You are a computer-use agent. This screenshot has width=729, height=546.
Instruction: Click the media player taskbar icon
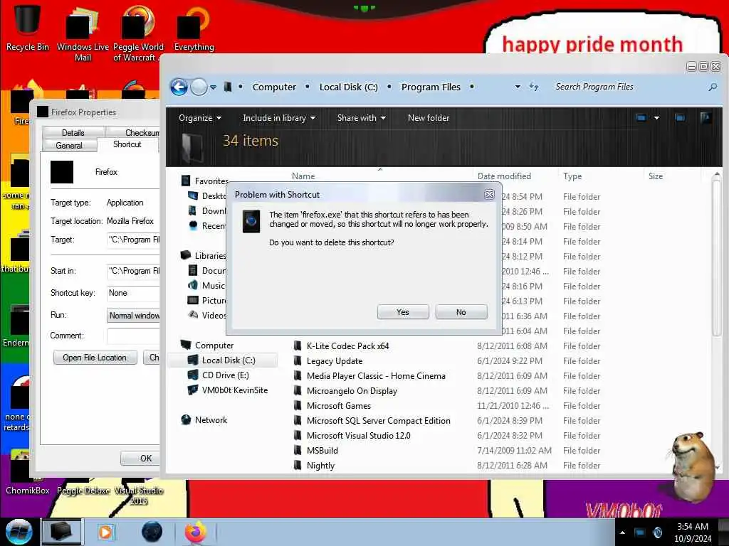tap(106, 532)
